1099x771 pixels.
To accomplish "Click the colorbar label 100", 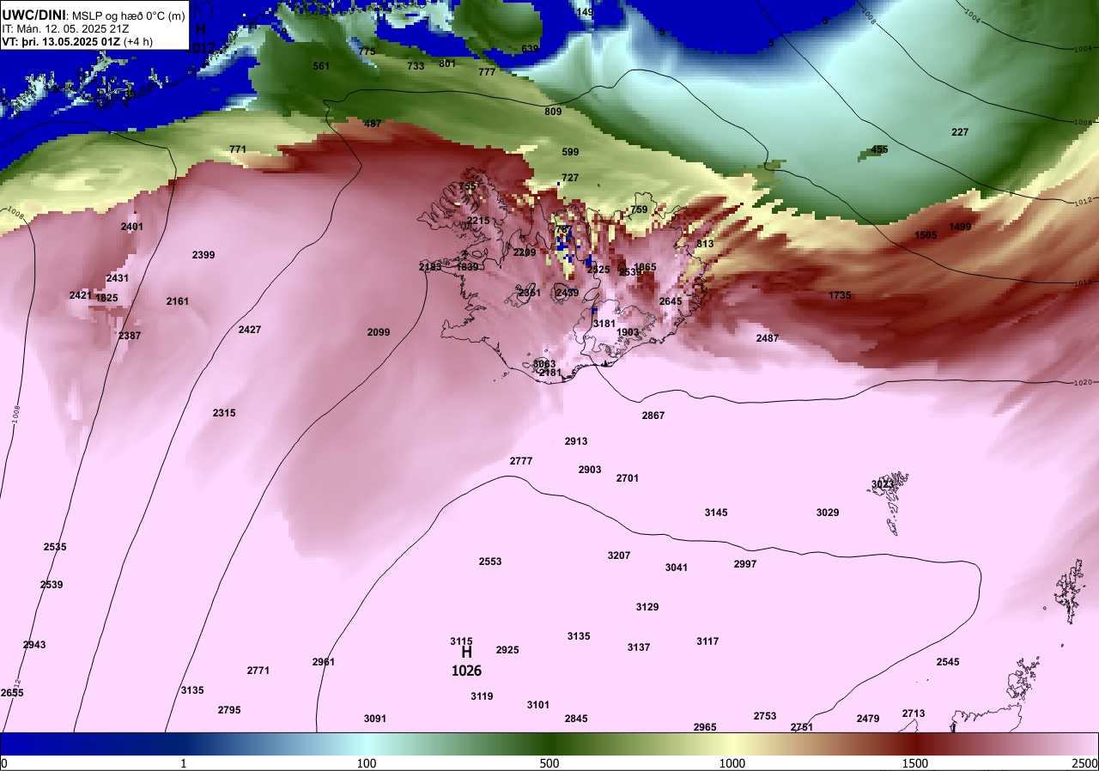I will pos(367,763).
